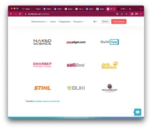Click the browser profile avatar
The image size is (152, 129).
tap(136, 14)
